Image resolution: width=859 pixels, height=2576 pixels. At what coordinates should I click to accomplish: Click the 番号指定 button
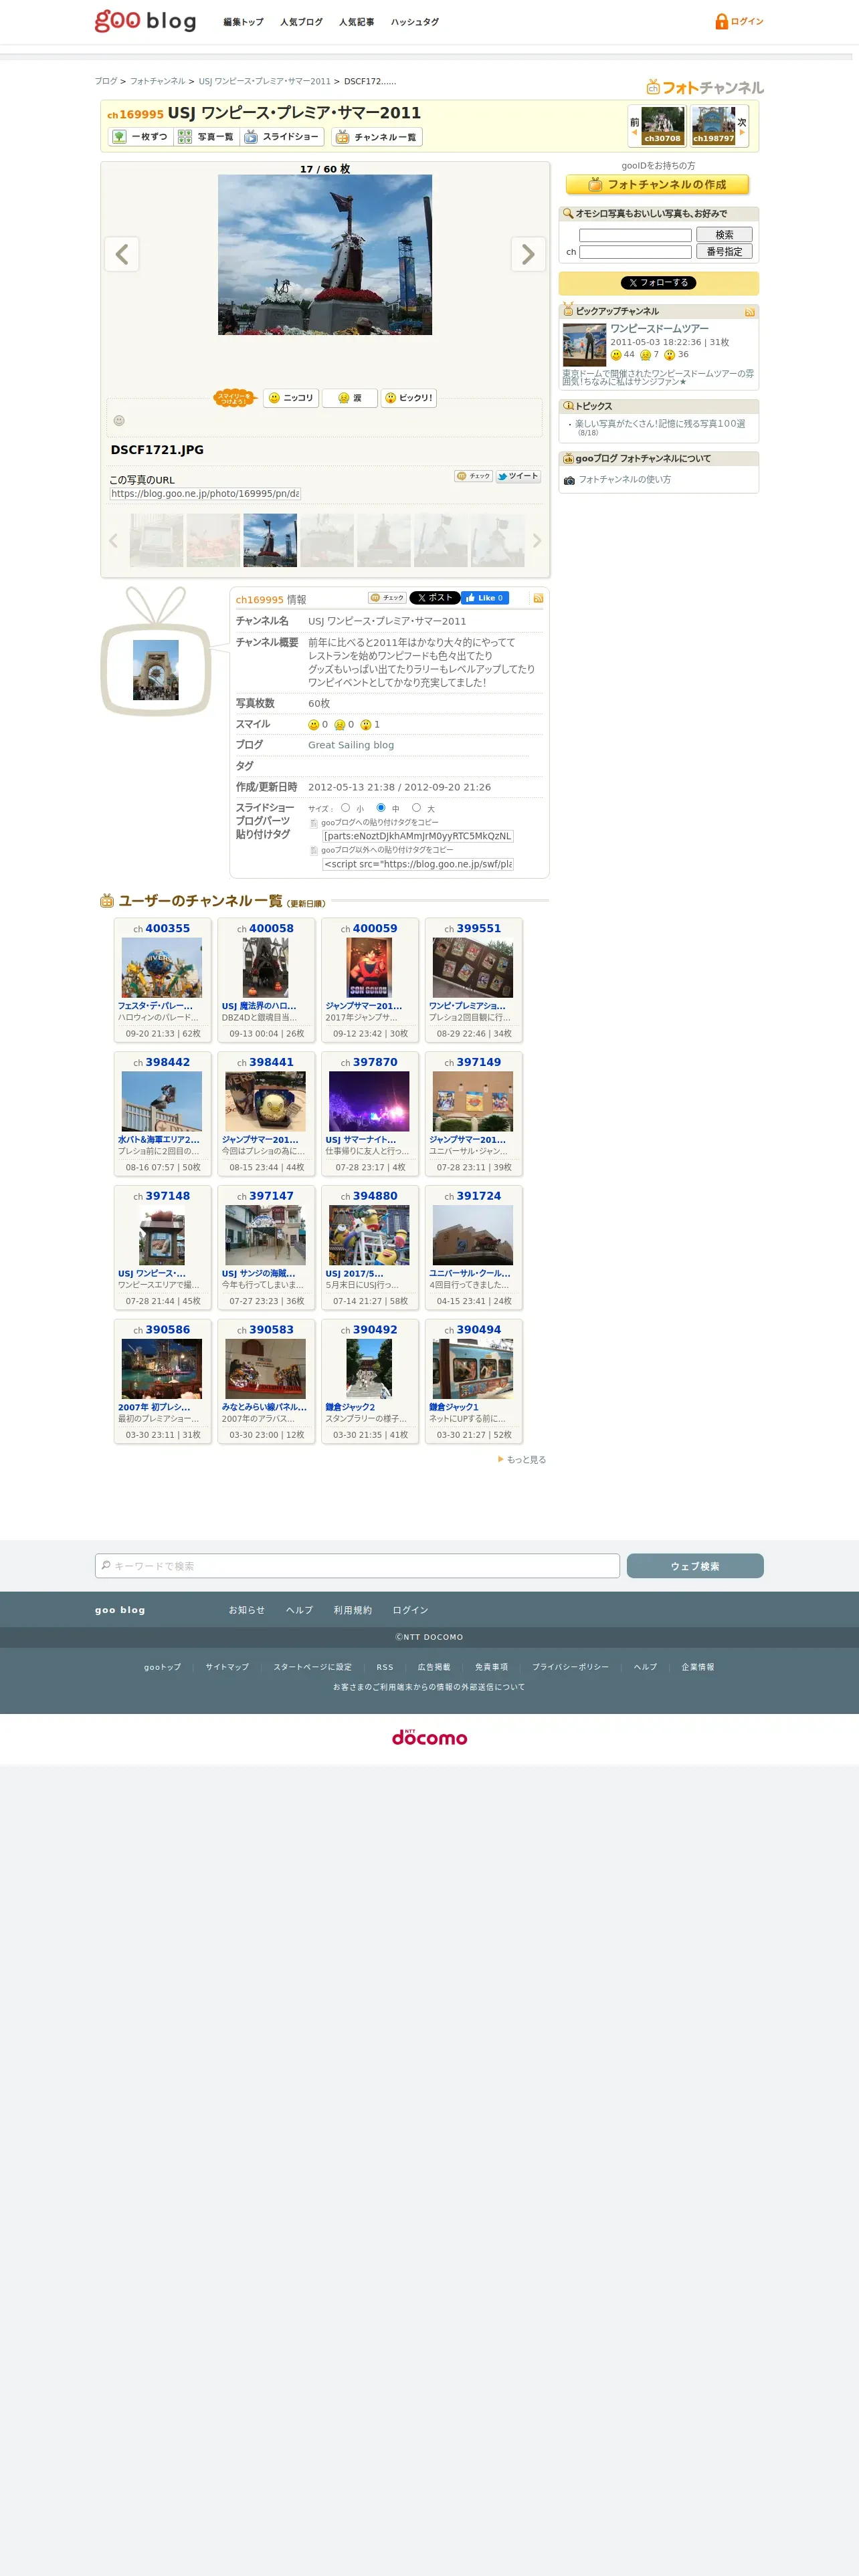(724, 252)
